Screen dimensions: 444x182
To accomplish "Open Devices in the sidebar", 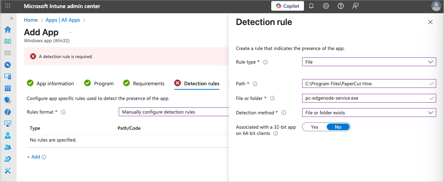I will [x=8, y=76].
